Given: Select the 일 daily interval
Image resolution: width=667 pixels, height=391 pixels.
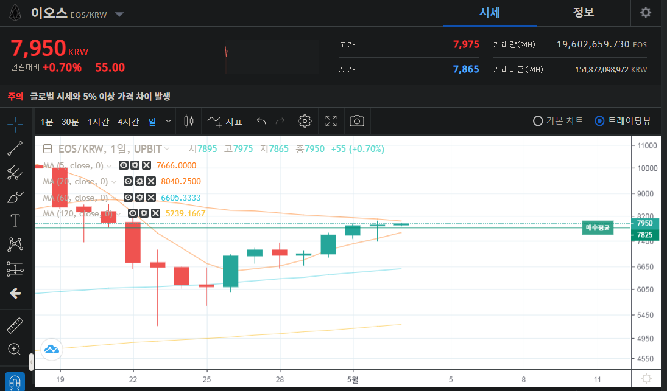Looking at the screenshot, I should click(152, 122).
